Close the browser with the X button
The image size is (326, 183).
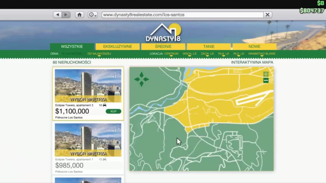coord(267,15)
